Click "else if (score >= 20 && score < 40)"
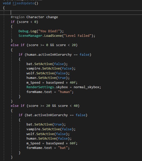142x161 pixels. (45, 106)
